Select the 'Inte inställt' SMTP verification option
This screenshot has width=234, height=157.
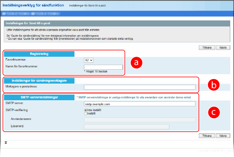click(86, 110)
